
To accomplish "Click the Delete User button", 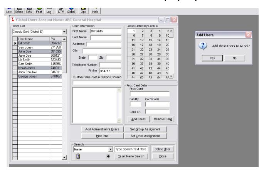I will 163,149.
